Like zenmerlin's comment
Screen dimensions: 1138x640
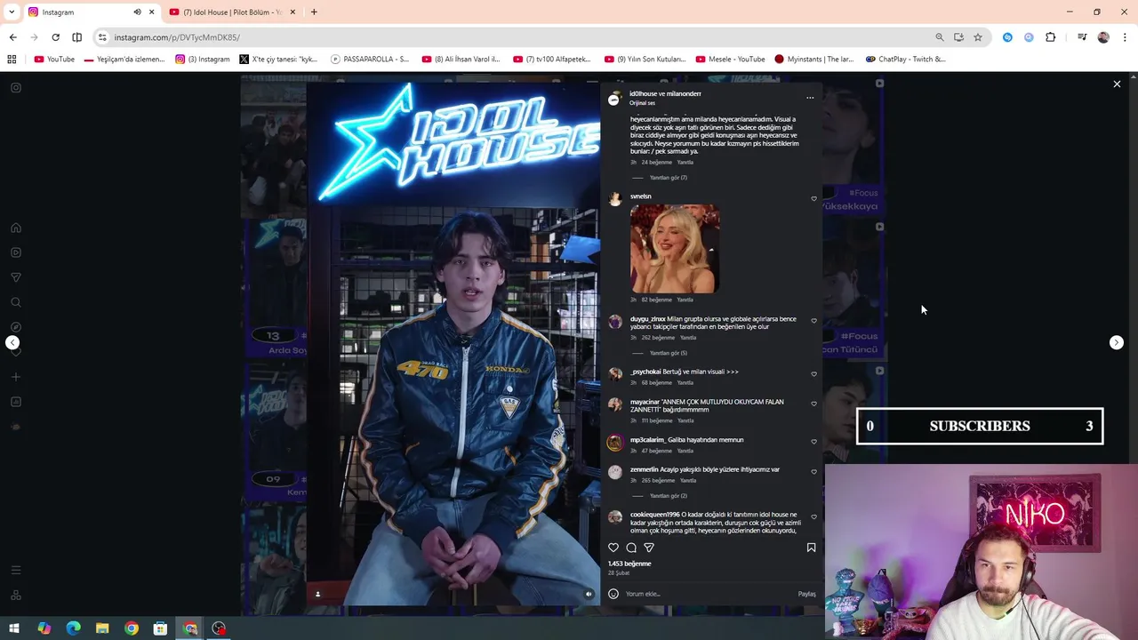pyautogui.click(x=813, y=472)
